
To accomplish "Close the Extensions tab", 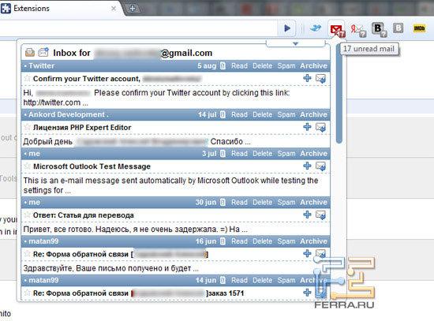I will [x=114, y=9].
